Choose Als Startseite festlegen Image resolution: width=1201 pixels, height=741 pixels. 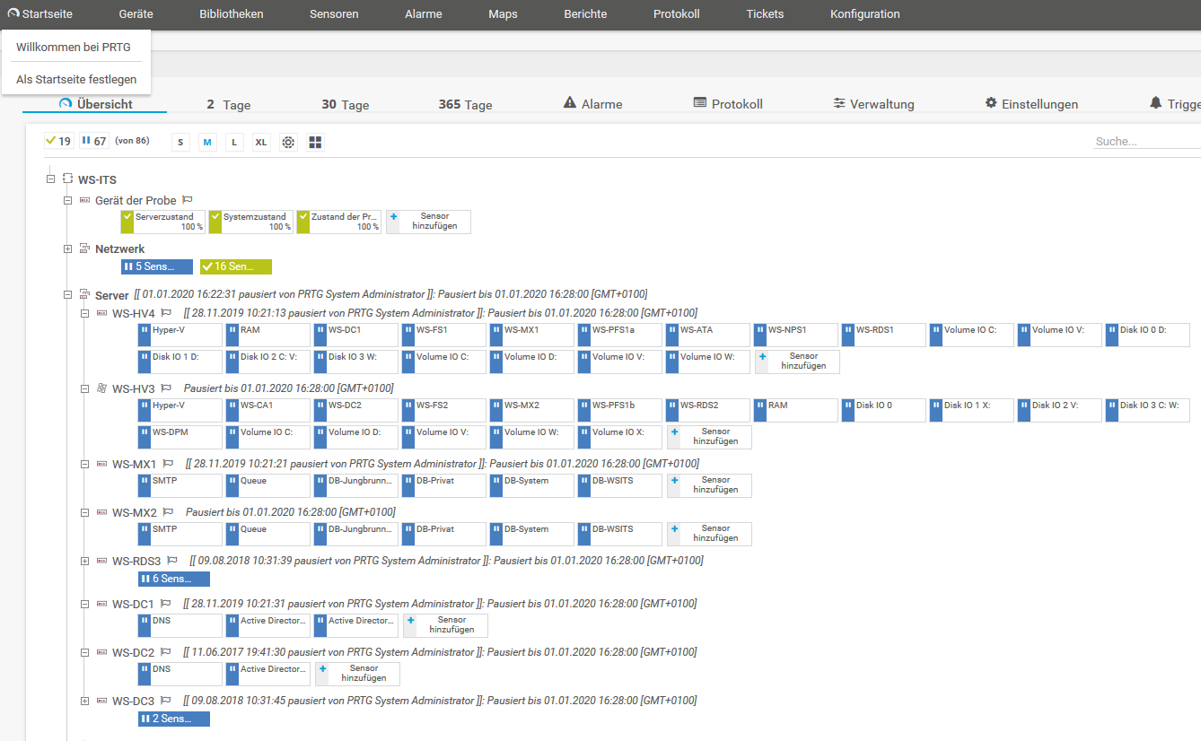coord(76,80)
